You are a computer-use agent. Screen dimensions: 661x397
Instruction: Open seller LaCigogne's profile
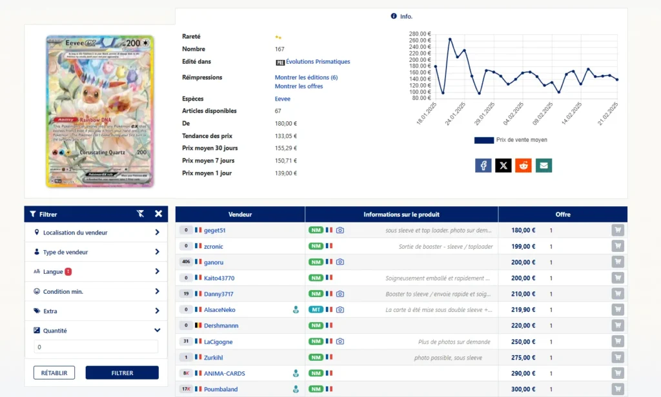click(218, 342)
